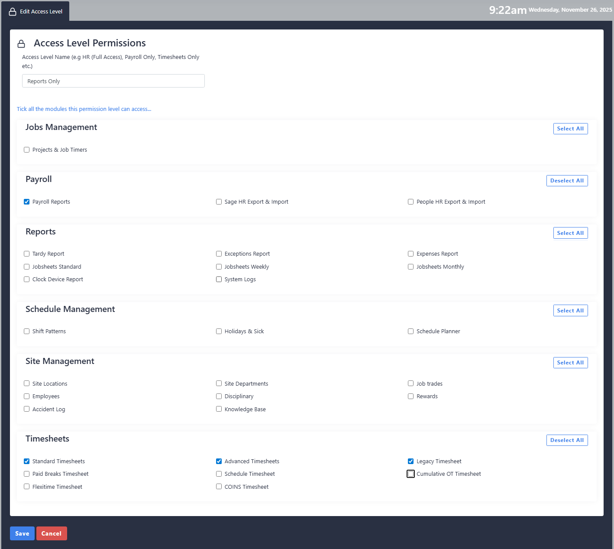The width and height of the screenshot is (614, 549).
Task: Untick the Payroll Reports checkbox
Action: [x=27, y=202]
